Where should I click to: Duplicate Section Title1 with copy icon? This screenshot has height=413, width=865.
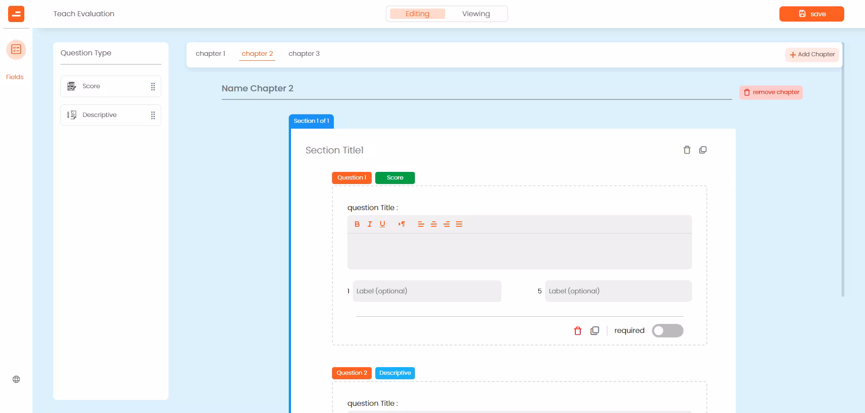tap(703, 150)
